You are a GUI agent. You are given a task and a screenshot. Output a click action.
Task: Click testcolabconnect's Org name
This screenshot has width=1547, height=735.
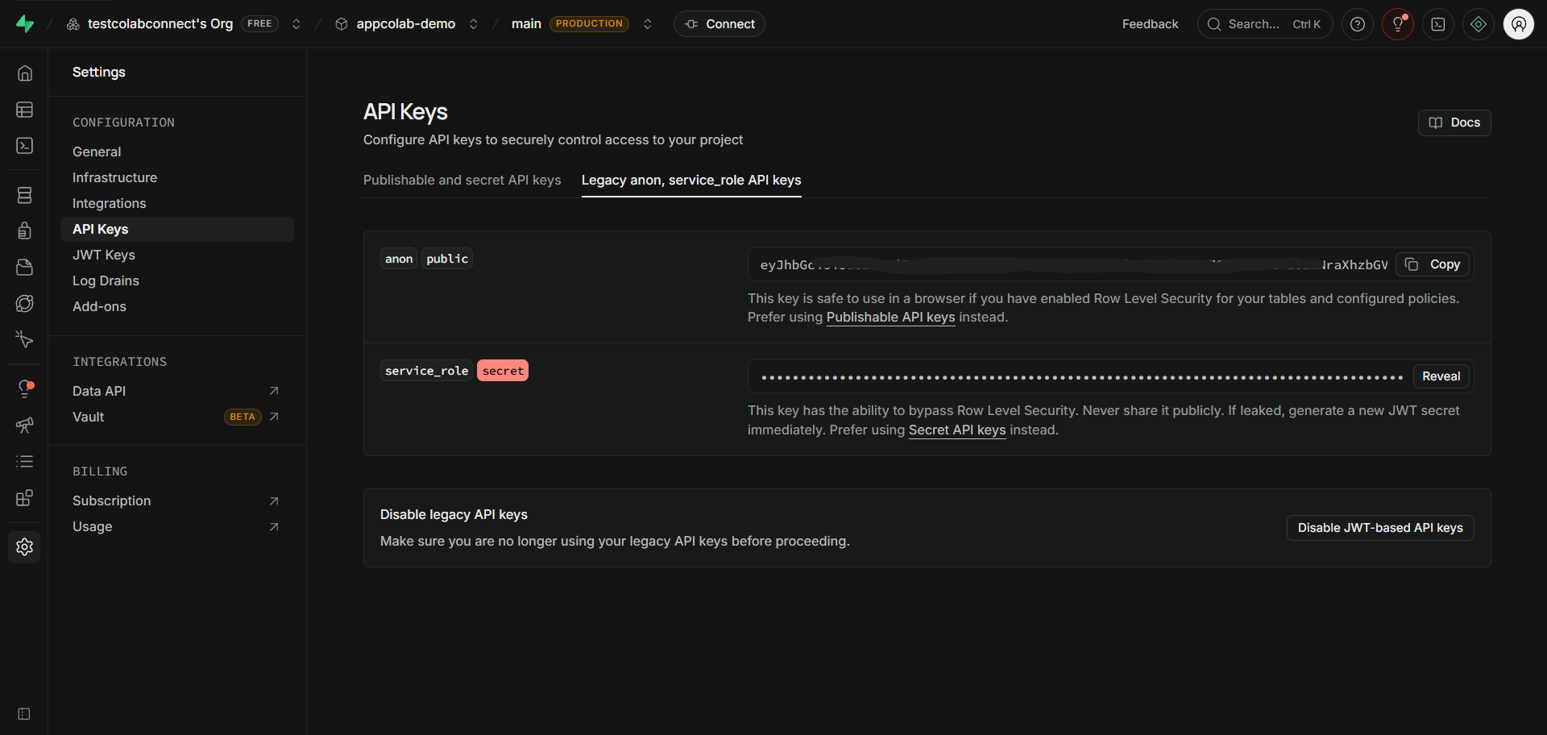coord(160,24)
